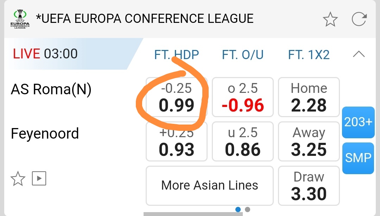Favorite the AS Roma vs Feyenoord match
Screen dimensions: 380x216
point(18,179)
